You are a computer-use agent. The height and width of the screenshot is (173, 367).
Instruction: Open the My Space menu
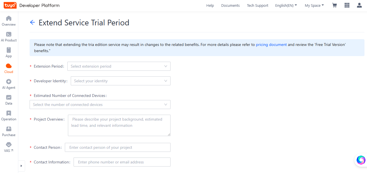pyautogui.click(x=314, y=5)
